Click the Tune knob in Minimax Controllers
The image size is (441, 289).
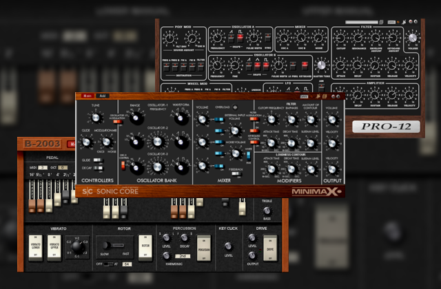pos(96,118)
